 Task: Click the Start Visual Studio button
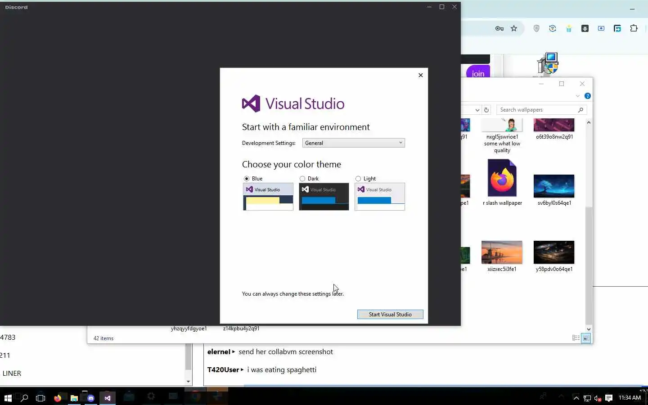pyautogui.click(x=390, y=314)
